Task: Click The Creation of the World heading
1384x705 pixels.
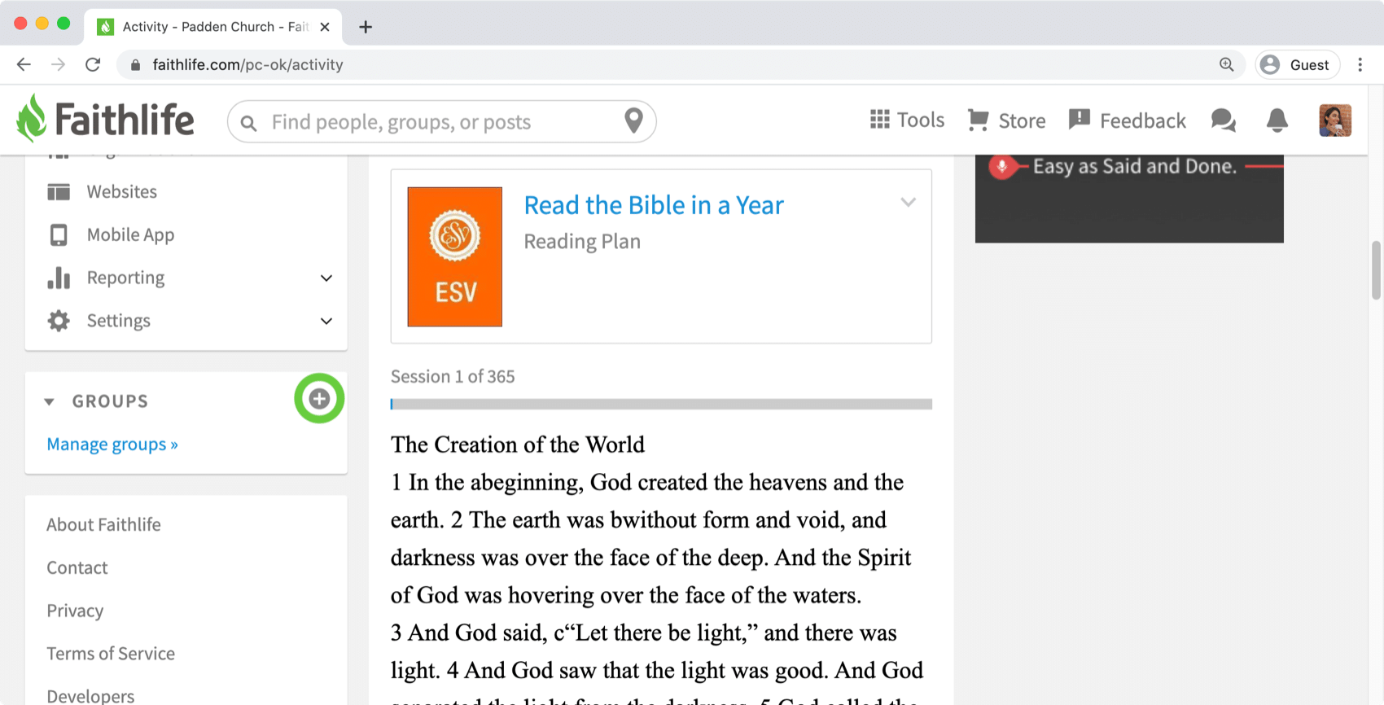Action: [518, 444]
